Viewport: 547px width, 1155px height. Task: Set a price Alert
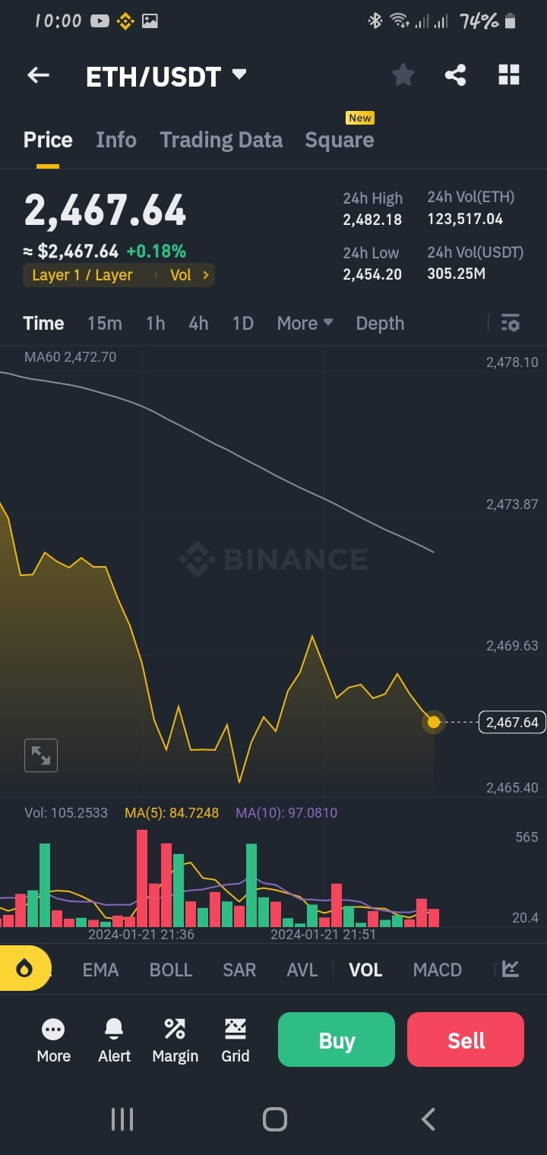point(114,1039)
